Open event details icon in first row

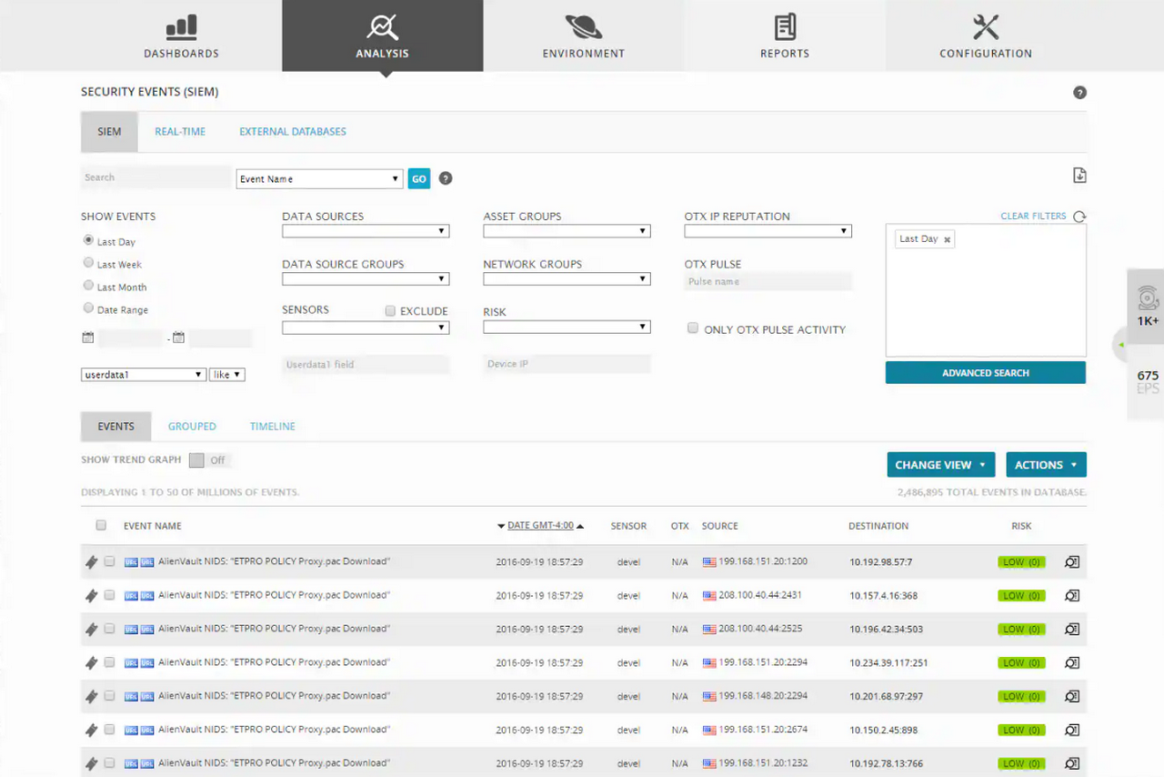[1072, 562]
